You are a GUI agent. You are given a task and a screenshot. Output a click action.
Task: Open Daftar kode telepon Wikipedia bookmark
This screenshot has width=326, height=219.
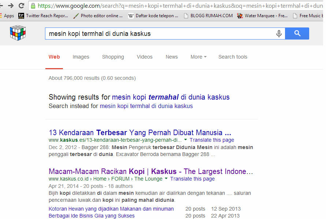[x=153, y=16]
